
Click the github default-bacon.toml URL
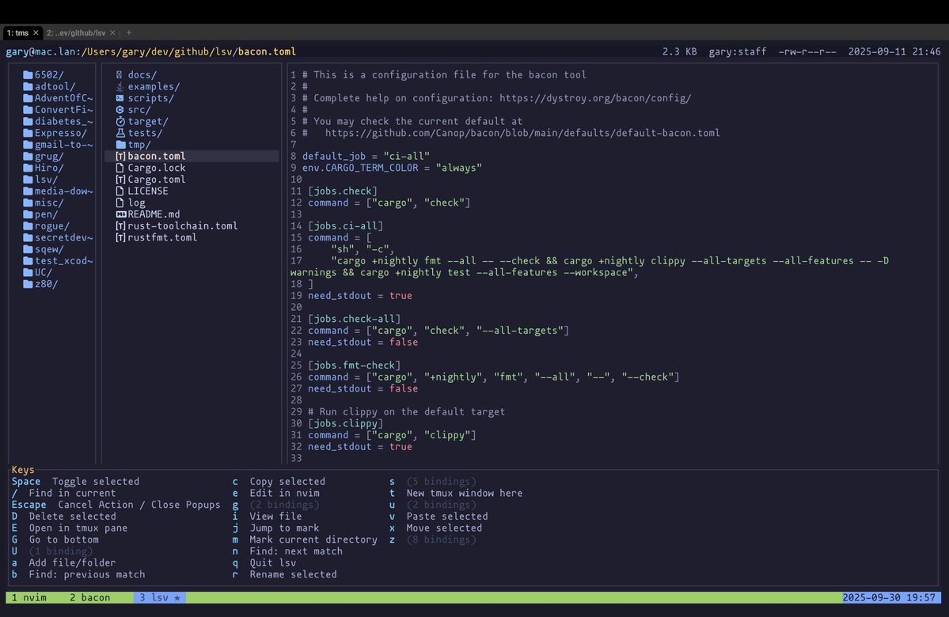pyautogui.click(x=522, y=133)
